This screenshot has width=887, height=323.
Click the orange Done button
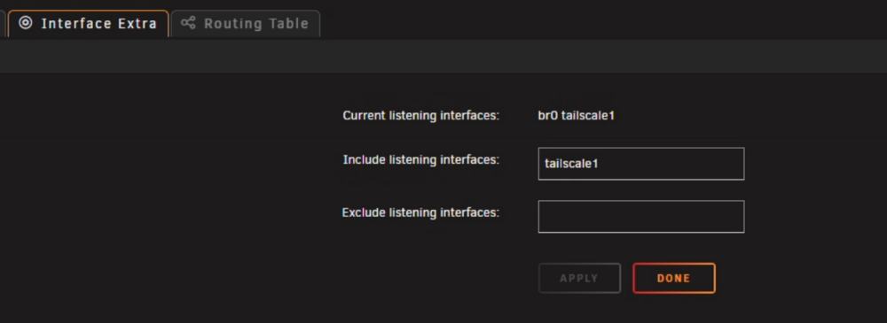674,278
